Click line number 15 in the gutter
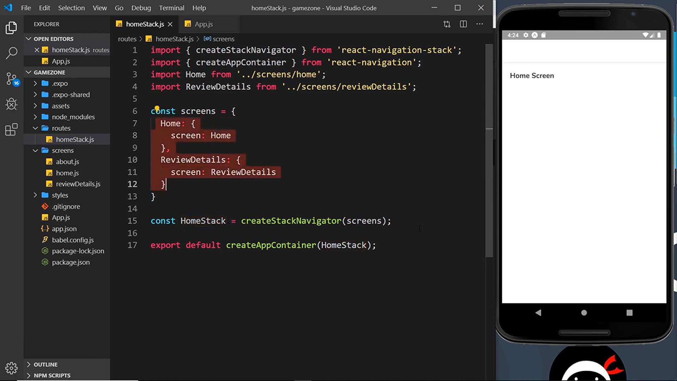The image size is (677, 381). [x=132, y=221]
